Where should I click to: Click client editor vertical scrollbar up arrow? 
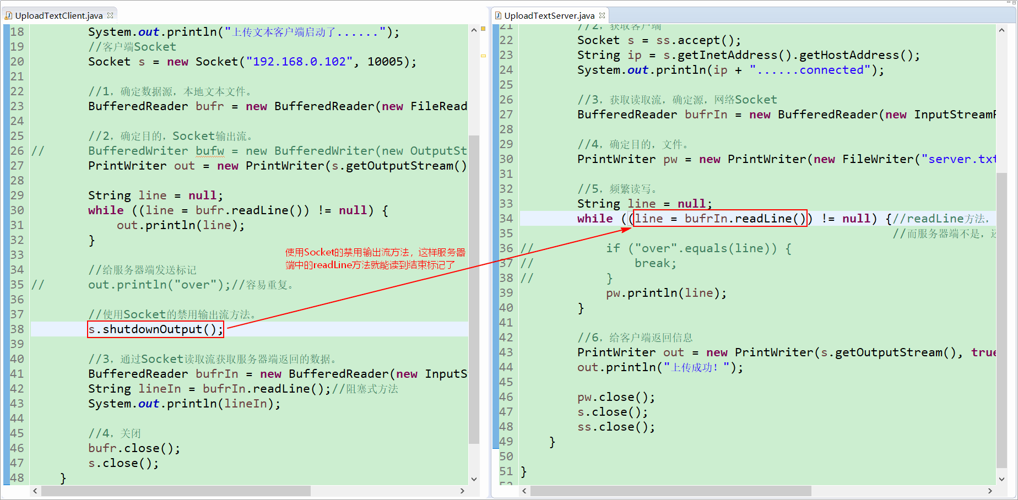click(474, 30)
